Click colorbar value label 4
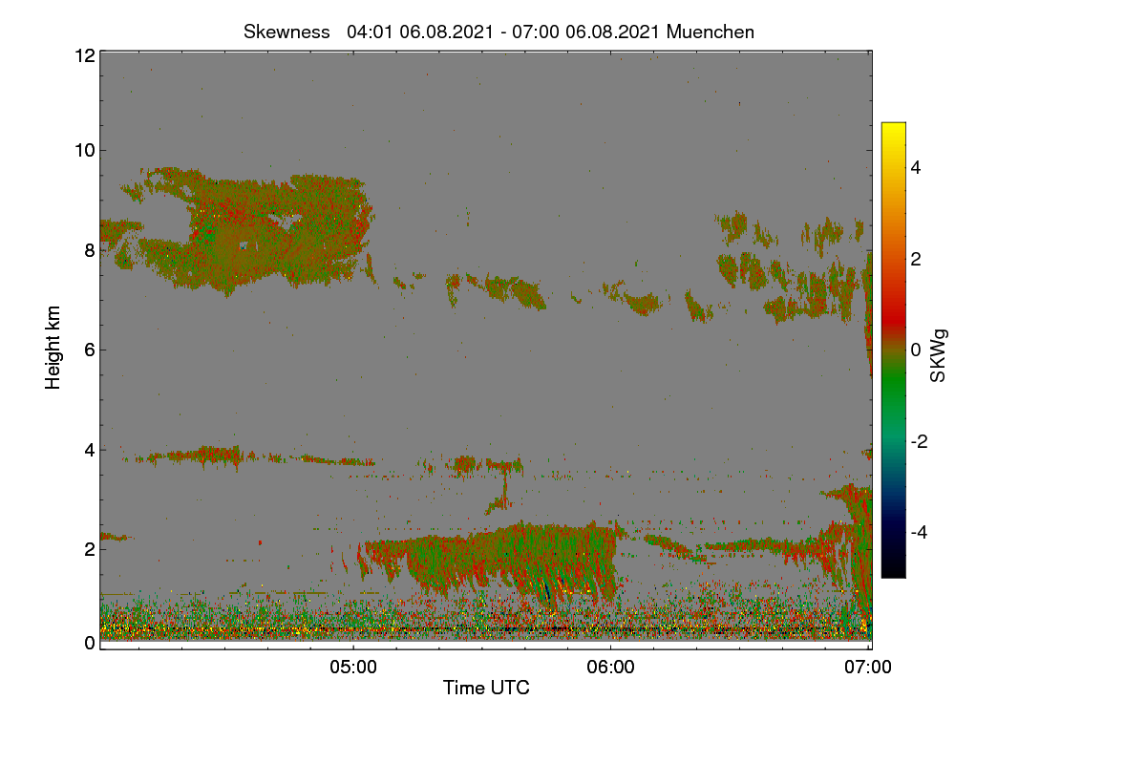1146x764 pixels. [x=917, y=168]
